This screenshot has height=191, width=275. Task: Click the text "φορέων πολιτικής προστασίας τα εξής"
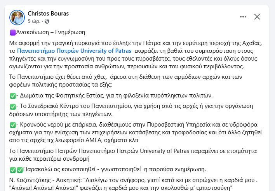point(61,85)
